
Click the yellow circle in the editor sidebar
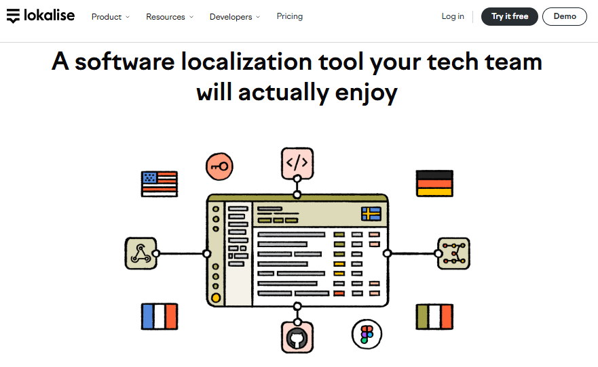pos(216,298)
